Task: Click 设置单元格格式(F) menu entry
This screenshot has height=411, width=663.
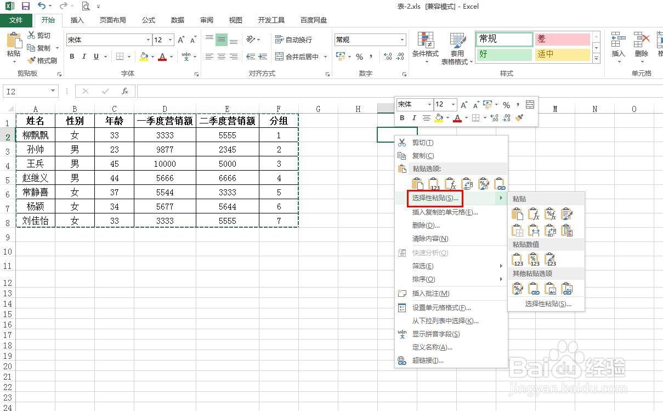Action: 442,307
